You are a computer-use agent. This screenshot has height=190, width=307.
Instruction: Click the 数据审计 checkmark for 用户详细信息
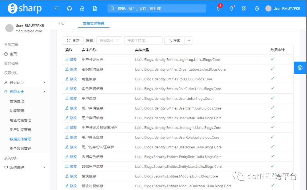272,117
